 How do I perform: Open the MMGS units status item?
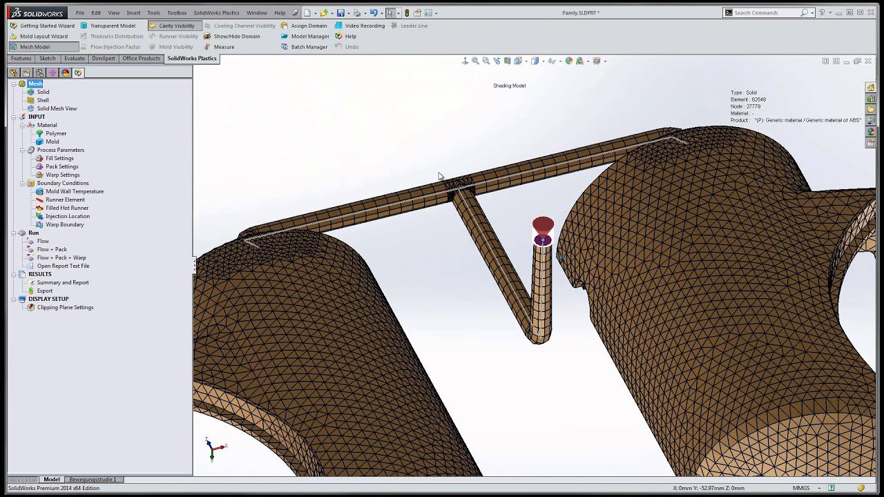click(801, 488)
